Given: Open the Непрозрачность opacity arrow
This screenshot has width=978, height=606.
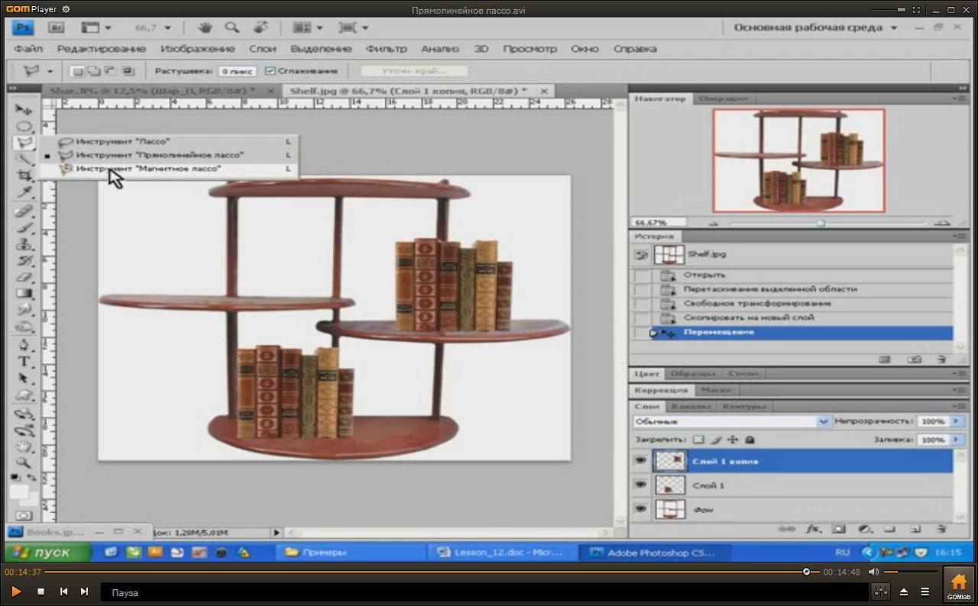Looking at the screenshot, I should coord(956,421).
